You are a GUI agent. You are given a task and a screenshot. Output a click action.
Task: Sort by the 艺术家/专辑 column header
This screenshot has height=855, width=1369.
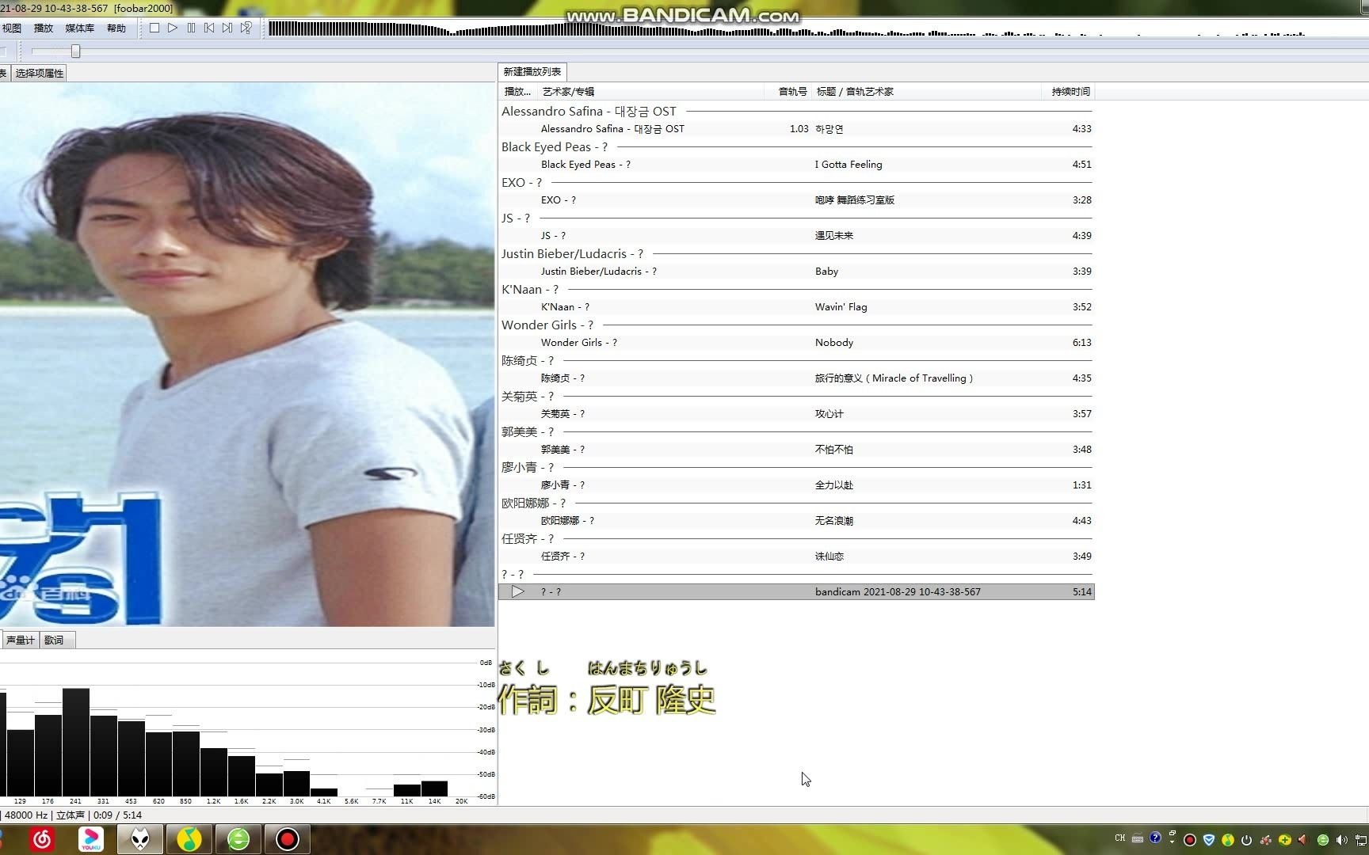click(x=650, y=92)
